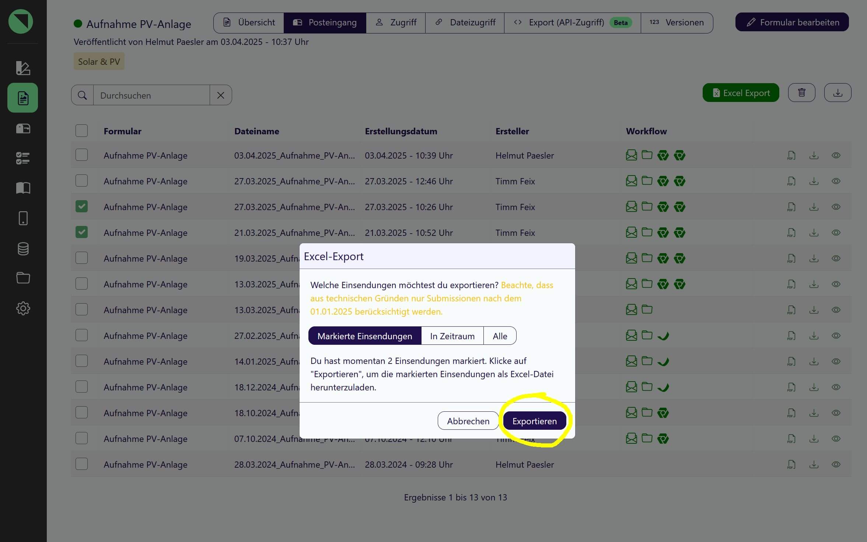This screenshot has height=542, width=867.
Task: Open the book icon in sidebar
Action: (23, 188)
